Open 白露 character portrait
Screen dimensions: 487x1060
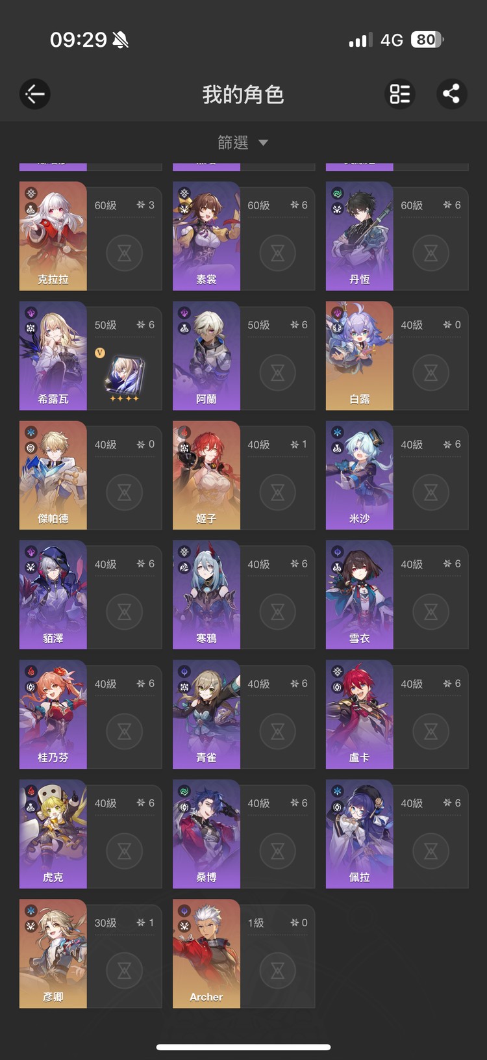pos(360,355)
